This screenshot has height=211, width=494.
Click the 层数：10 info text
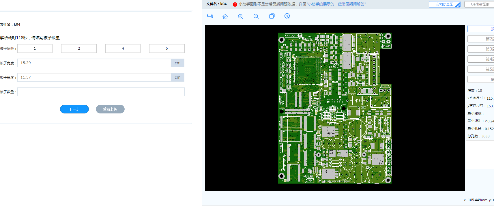(x=475, y=91)
